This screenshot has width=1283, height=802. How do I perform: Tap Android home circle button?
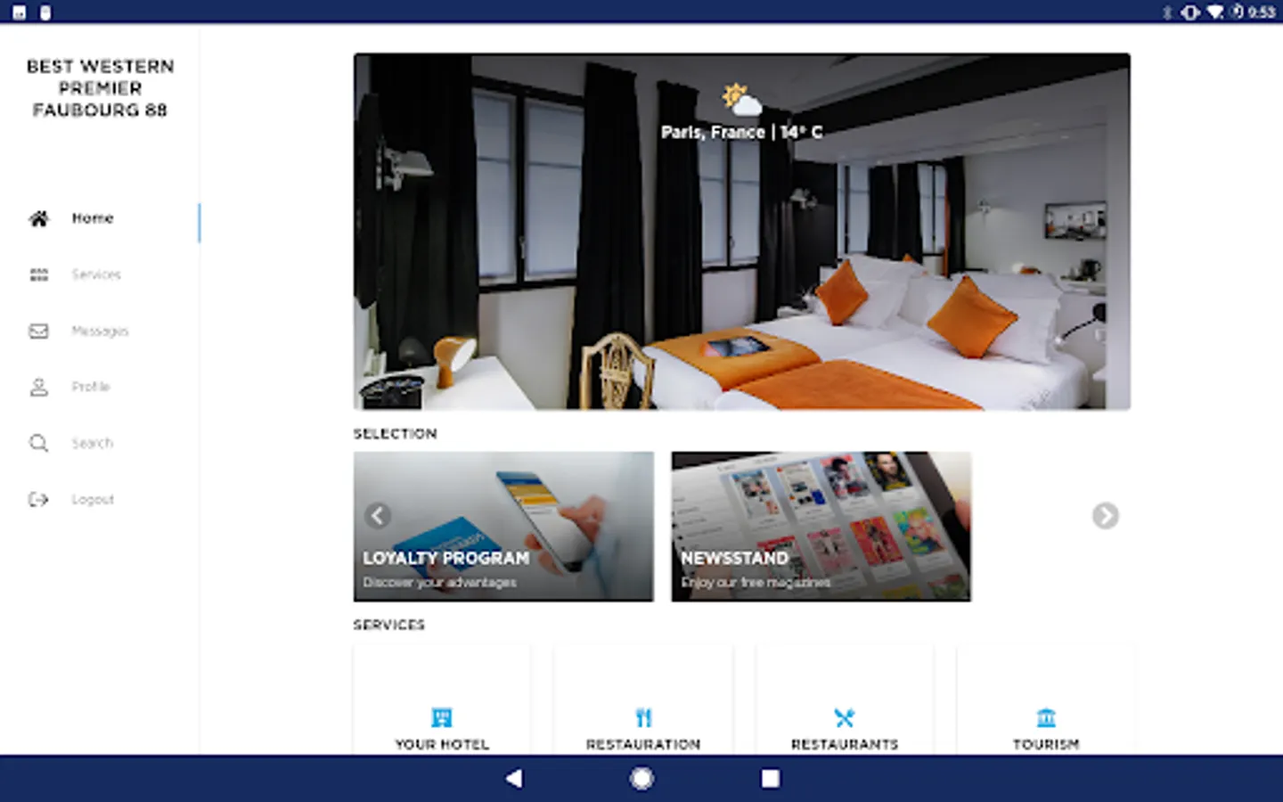641,779
